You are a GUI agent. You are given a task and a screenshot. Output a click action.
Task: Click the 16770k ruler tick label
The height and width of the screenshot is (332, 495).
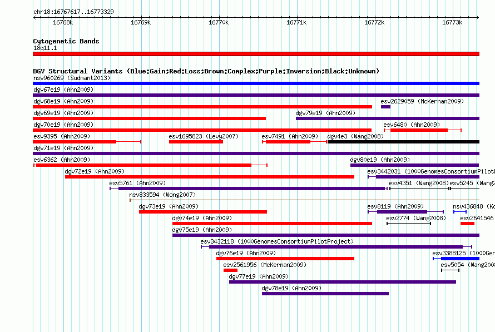[x=219, y=22]
